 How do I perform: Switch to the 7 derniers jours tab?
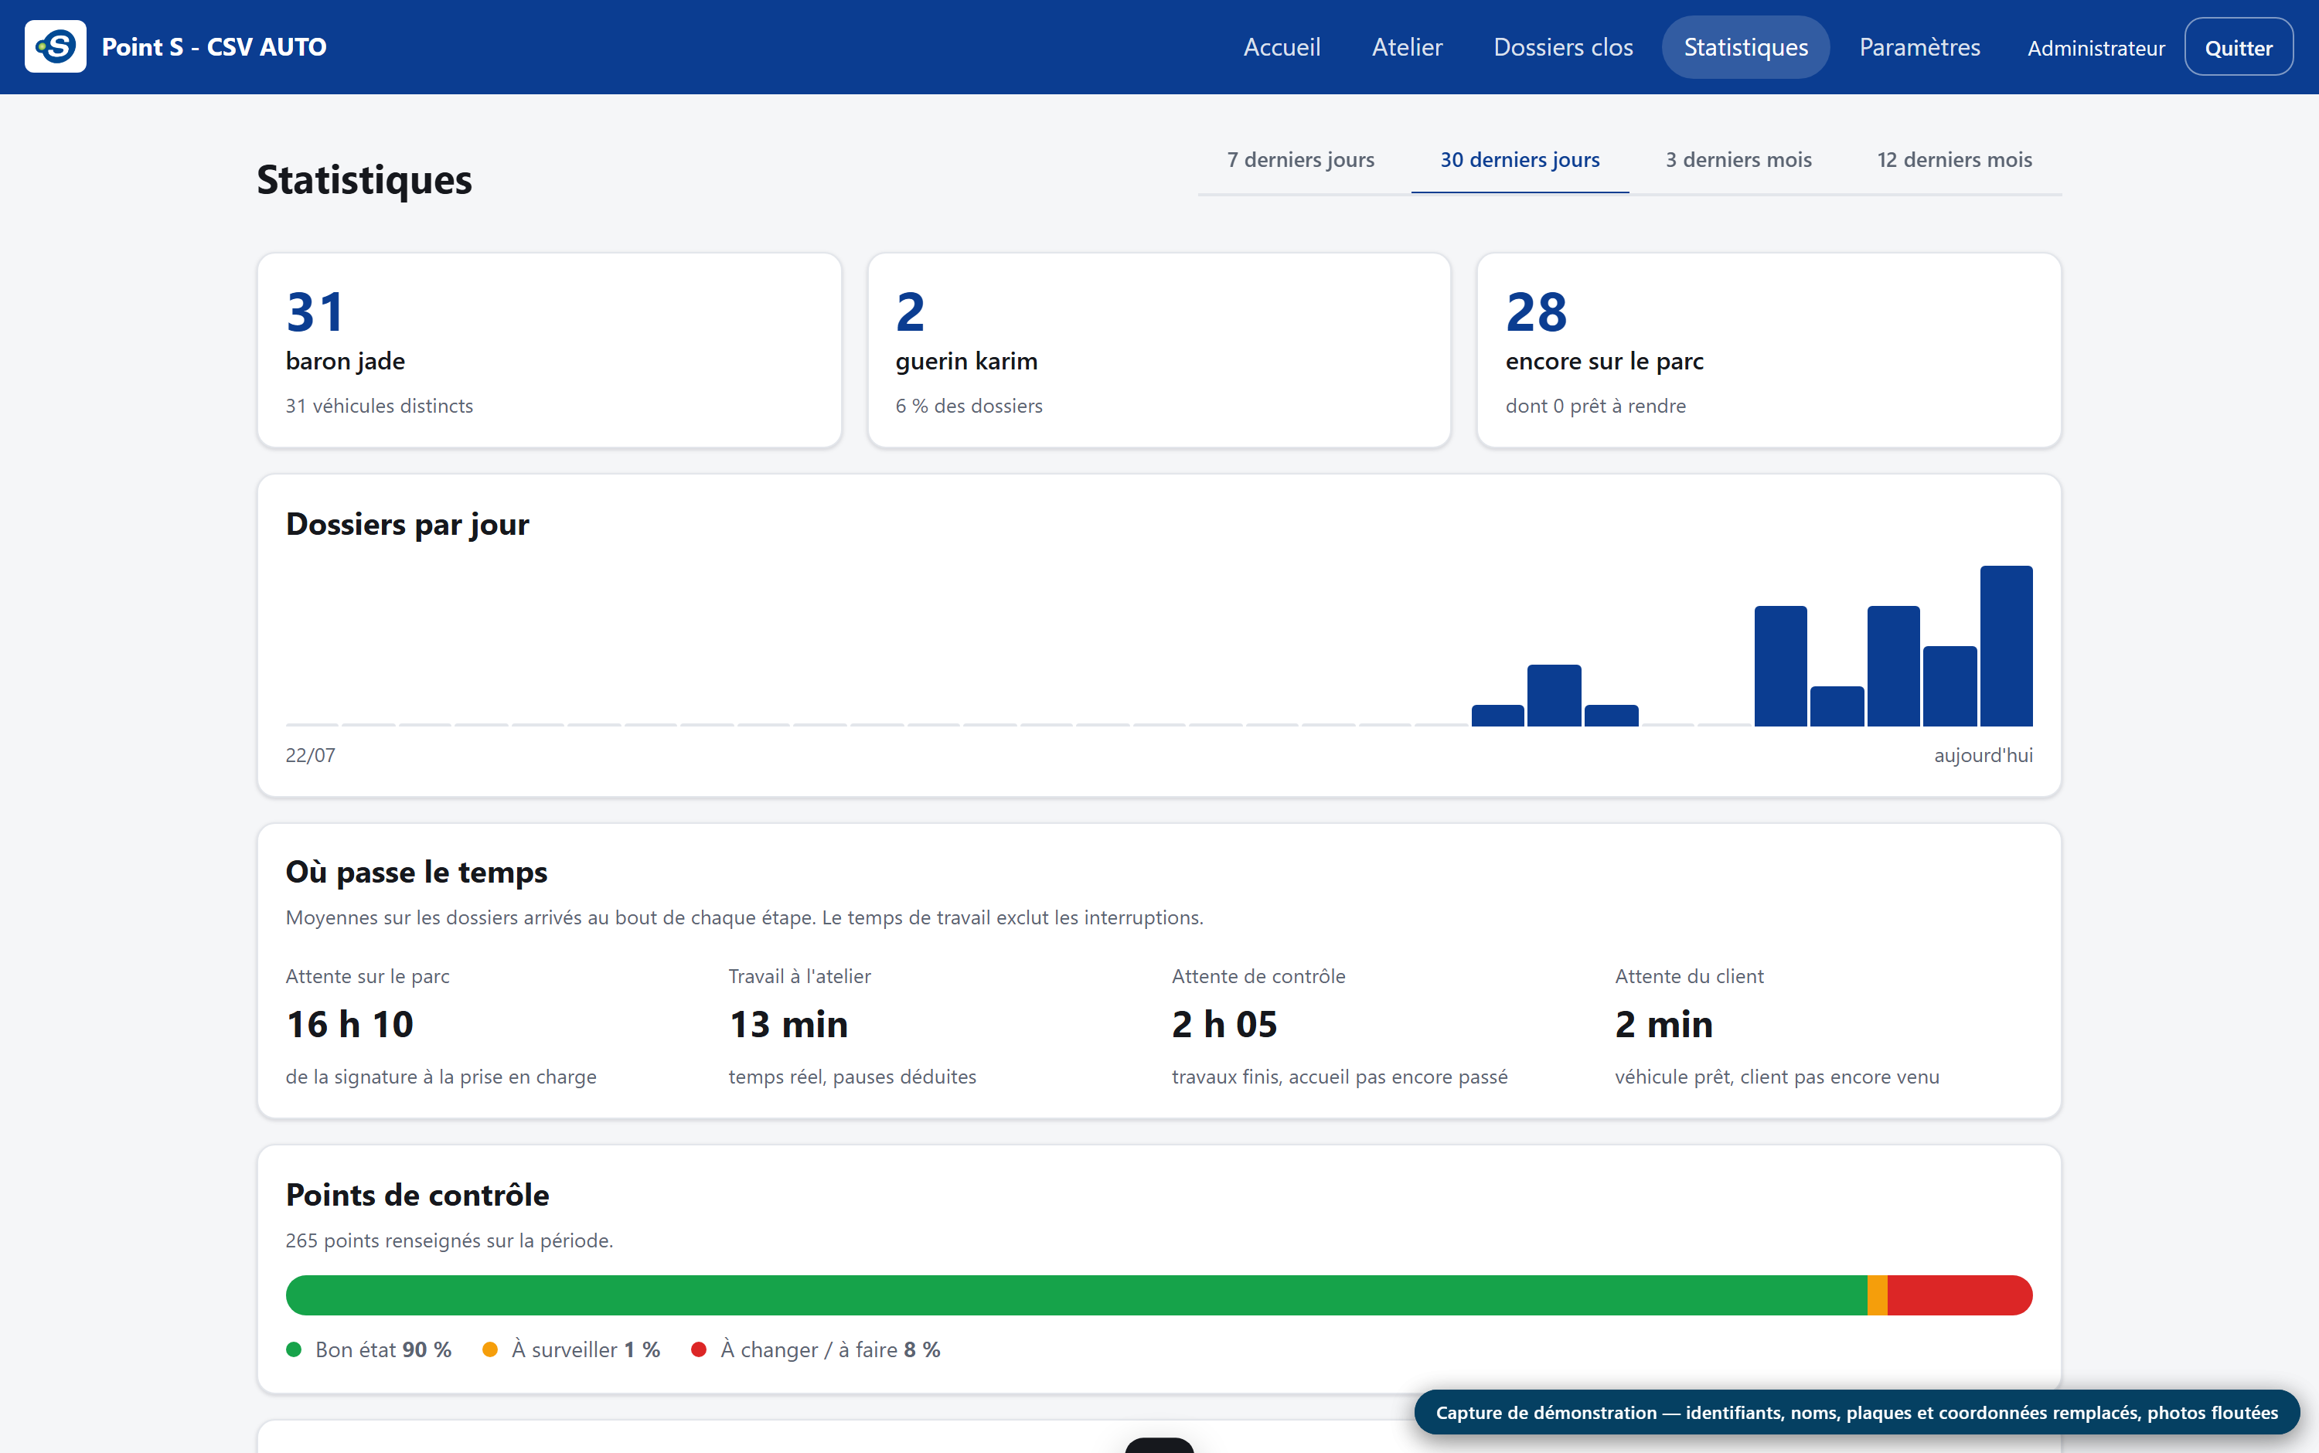point(1300,159)
